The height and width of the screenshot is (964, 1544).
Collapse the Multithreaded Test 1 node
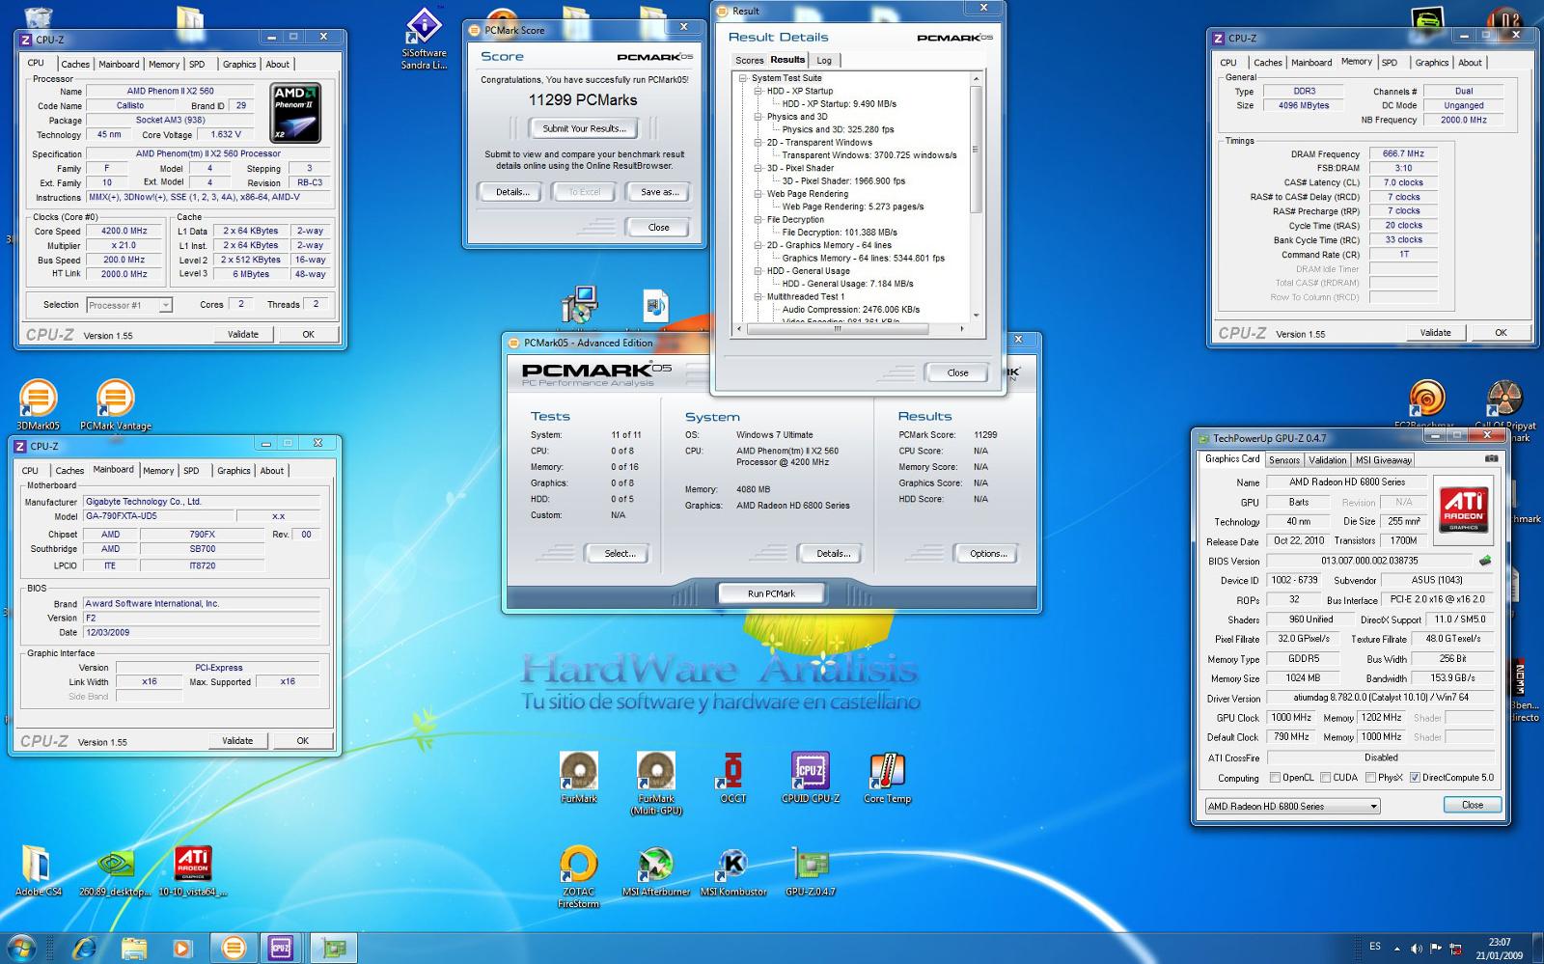click(758, 297)
